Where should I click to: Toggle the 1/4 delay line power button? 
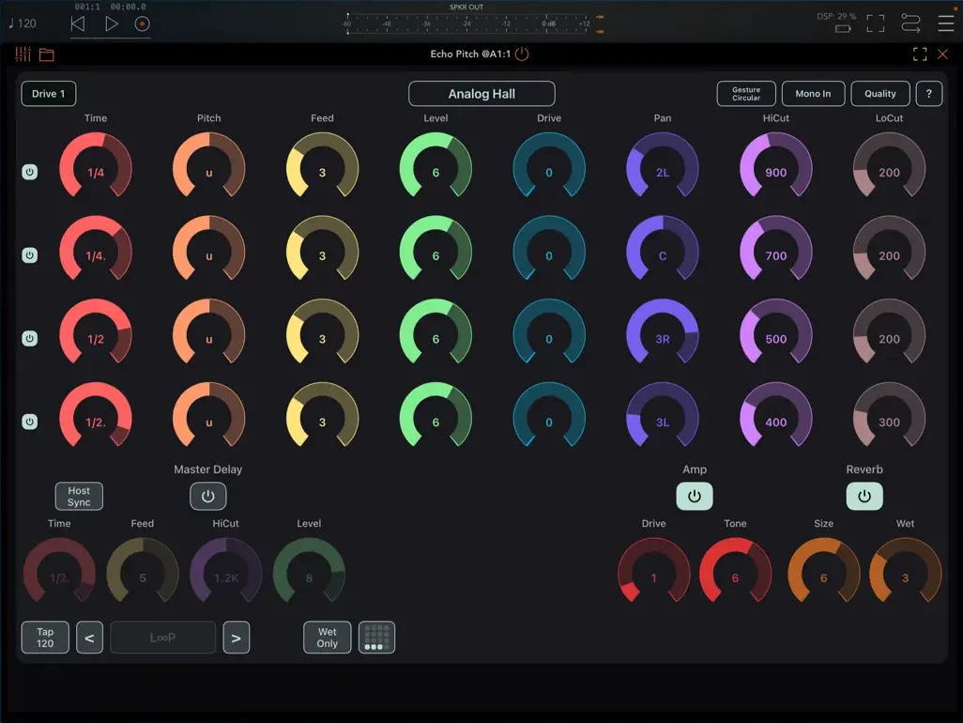click(29, 172)
